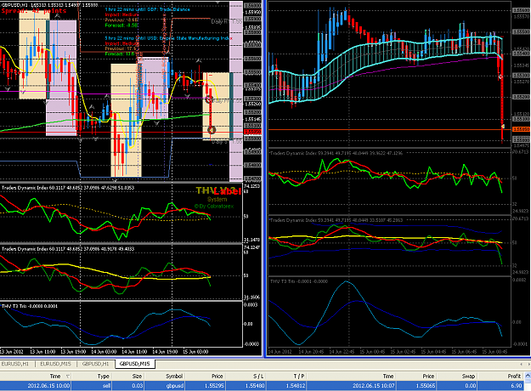Sort the trade list by Symbol column
Screen dimensions: 531x391
pos(174,376)
